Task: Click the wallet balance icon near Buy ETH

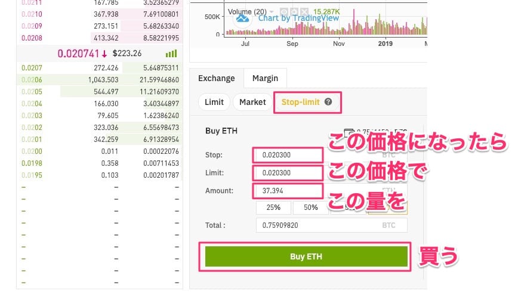Action: tap(350, 131)
